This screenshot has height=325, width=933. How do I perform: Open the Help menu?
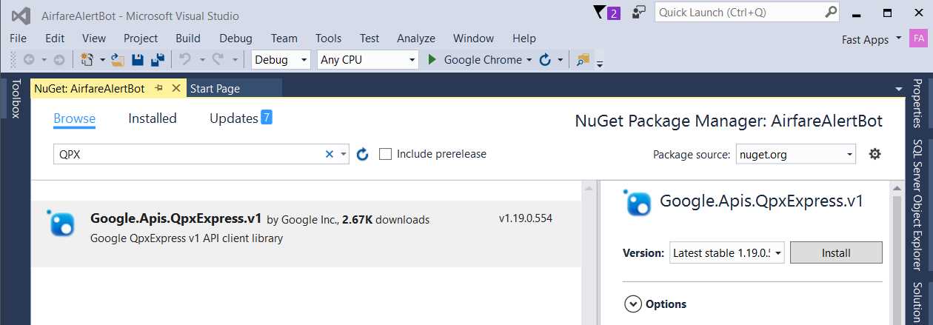tap(524, 38)
